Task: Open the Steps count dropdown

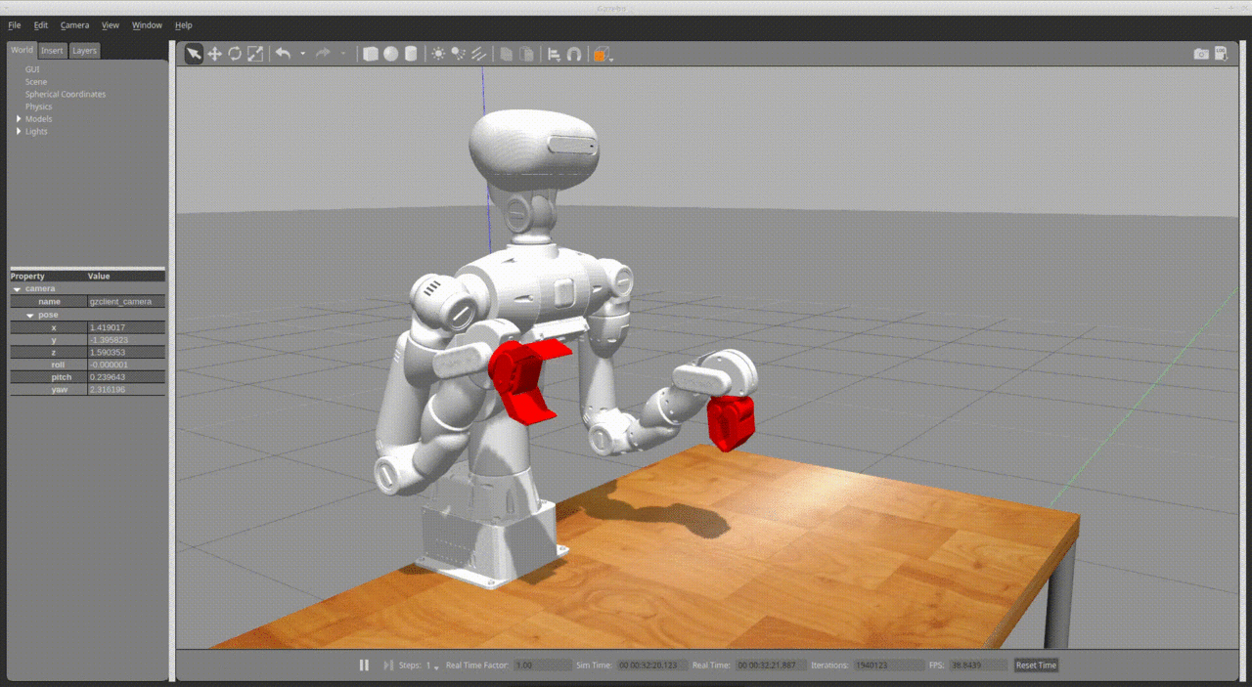Action: tap(436, 666)
